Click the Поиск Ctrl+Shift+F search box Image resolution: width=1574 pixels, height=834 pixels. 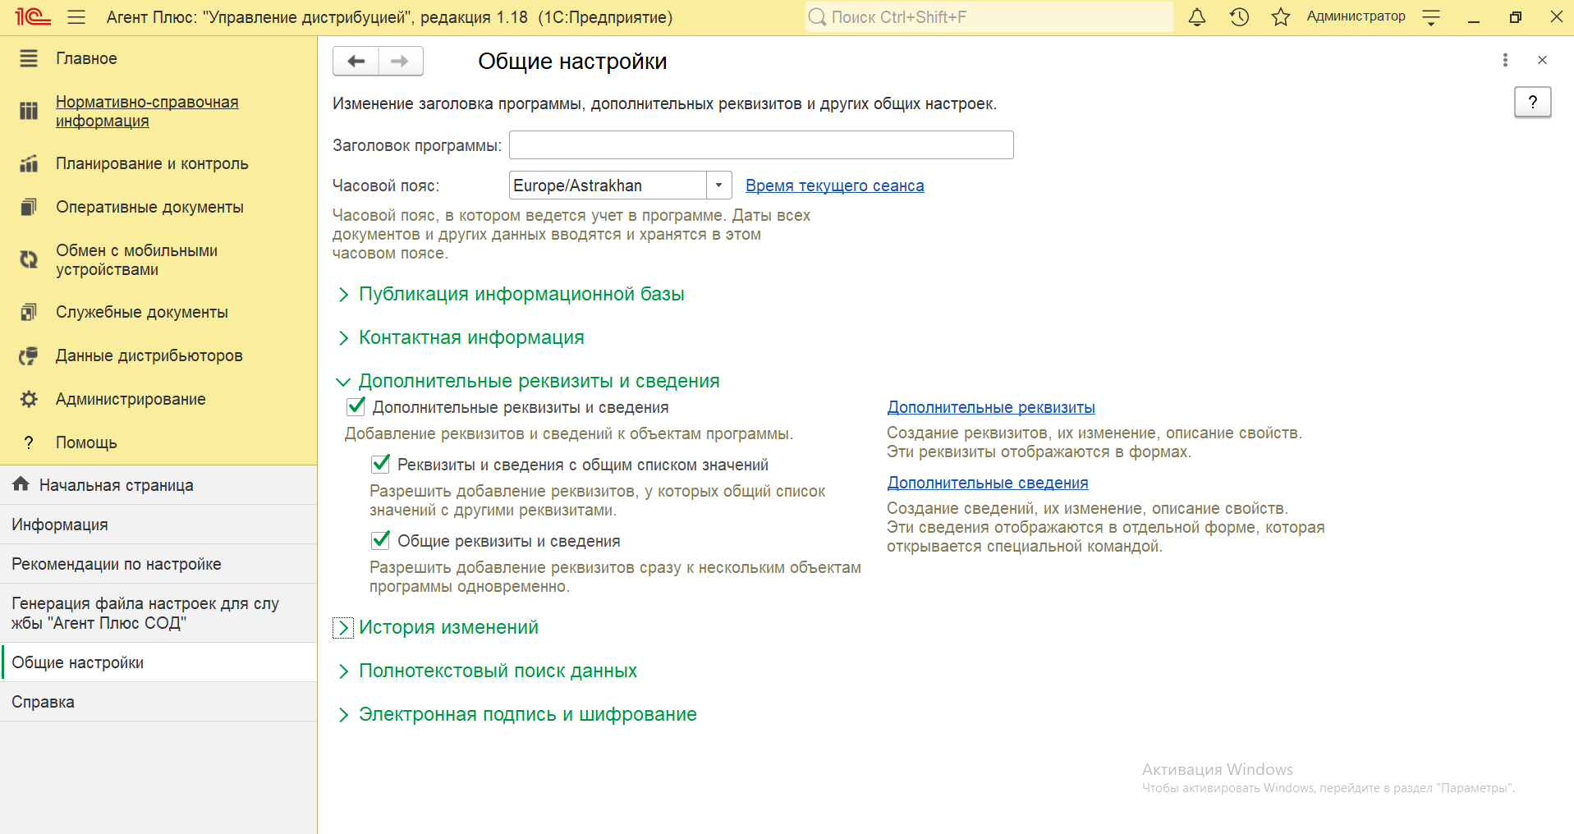pos(989,17)
